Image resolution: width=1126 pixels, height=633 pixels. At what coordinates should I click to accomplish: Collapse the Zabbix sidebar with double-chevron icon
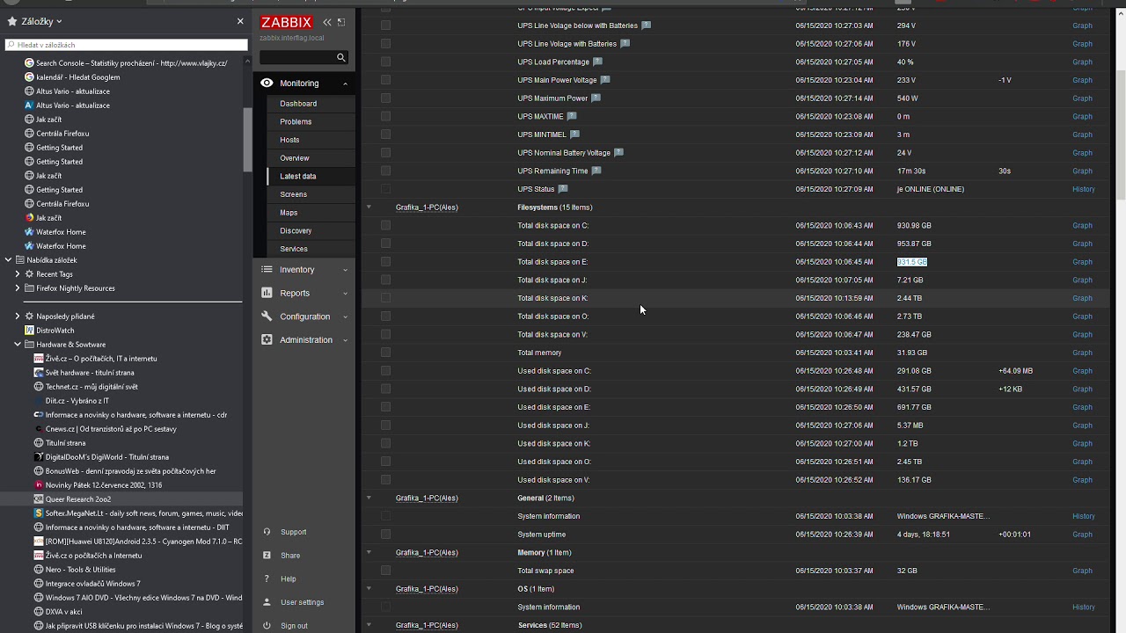point(327,22)
